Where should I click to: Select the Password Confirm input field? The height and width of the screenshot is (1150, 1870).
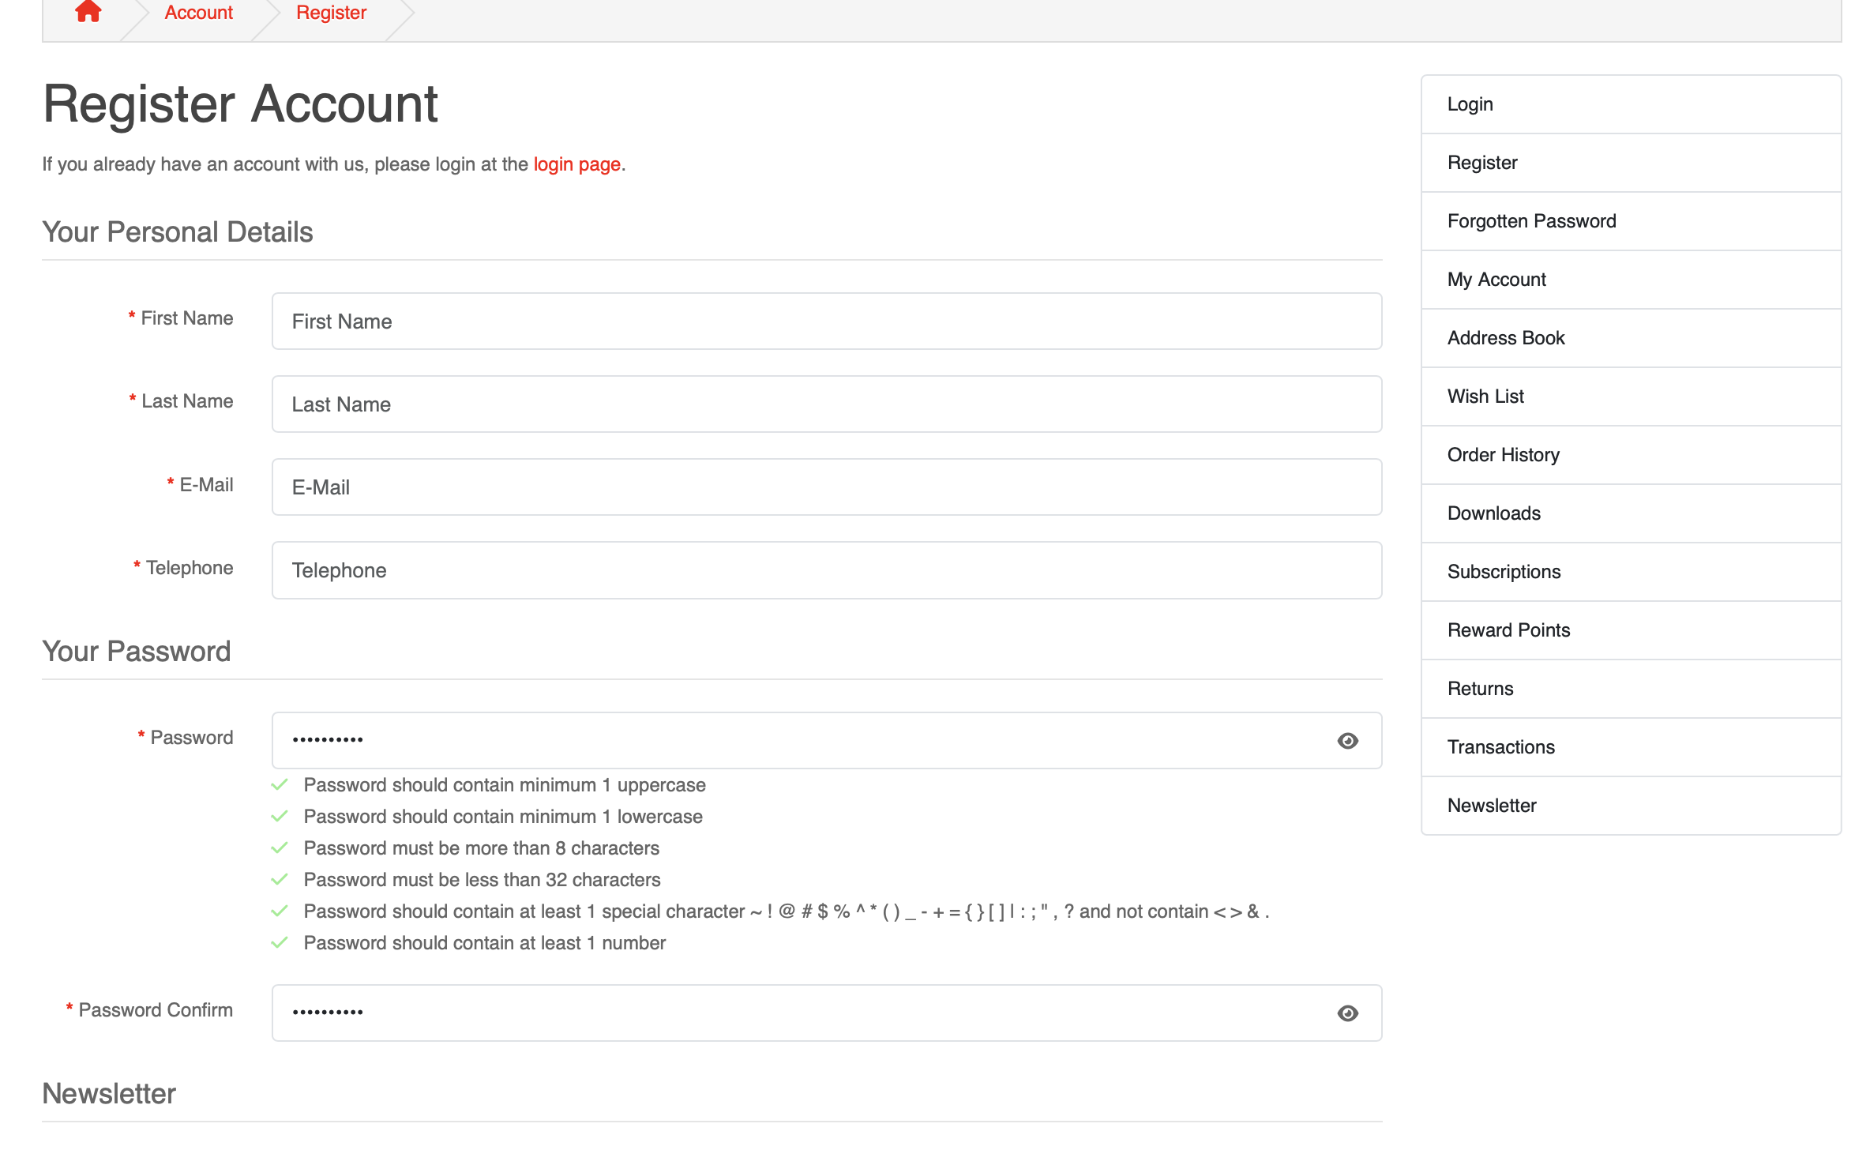827,1013
